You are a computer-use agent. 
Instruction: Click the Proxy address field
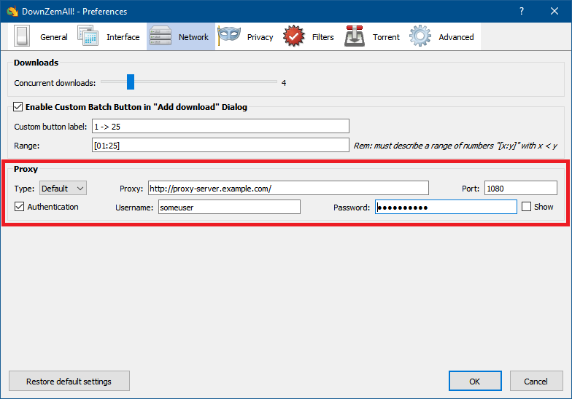click(288, 188)
